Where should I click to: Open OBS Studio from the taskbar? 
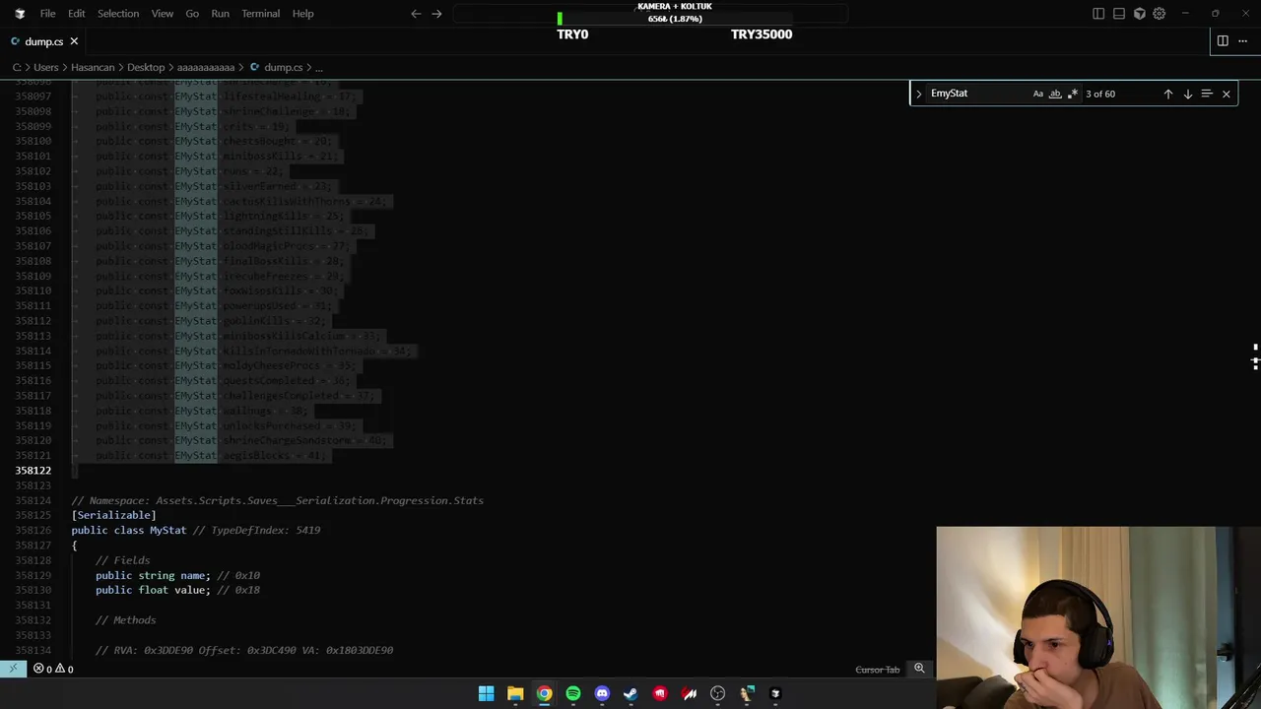pyautogui.click(x=717, y=693)
